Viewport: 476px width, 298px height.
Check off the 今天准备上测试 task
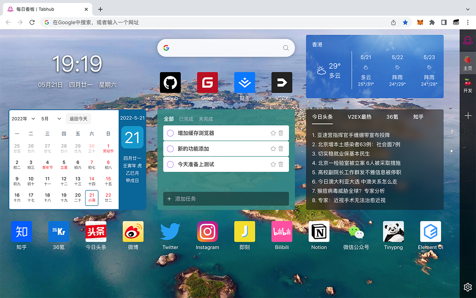(x=170, y=164)
